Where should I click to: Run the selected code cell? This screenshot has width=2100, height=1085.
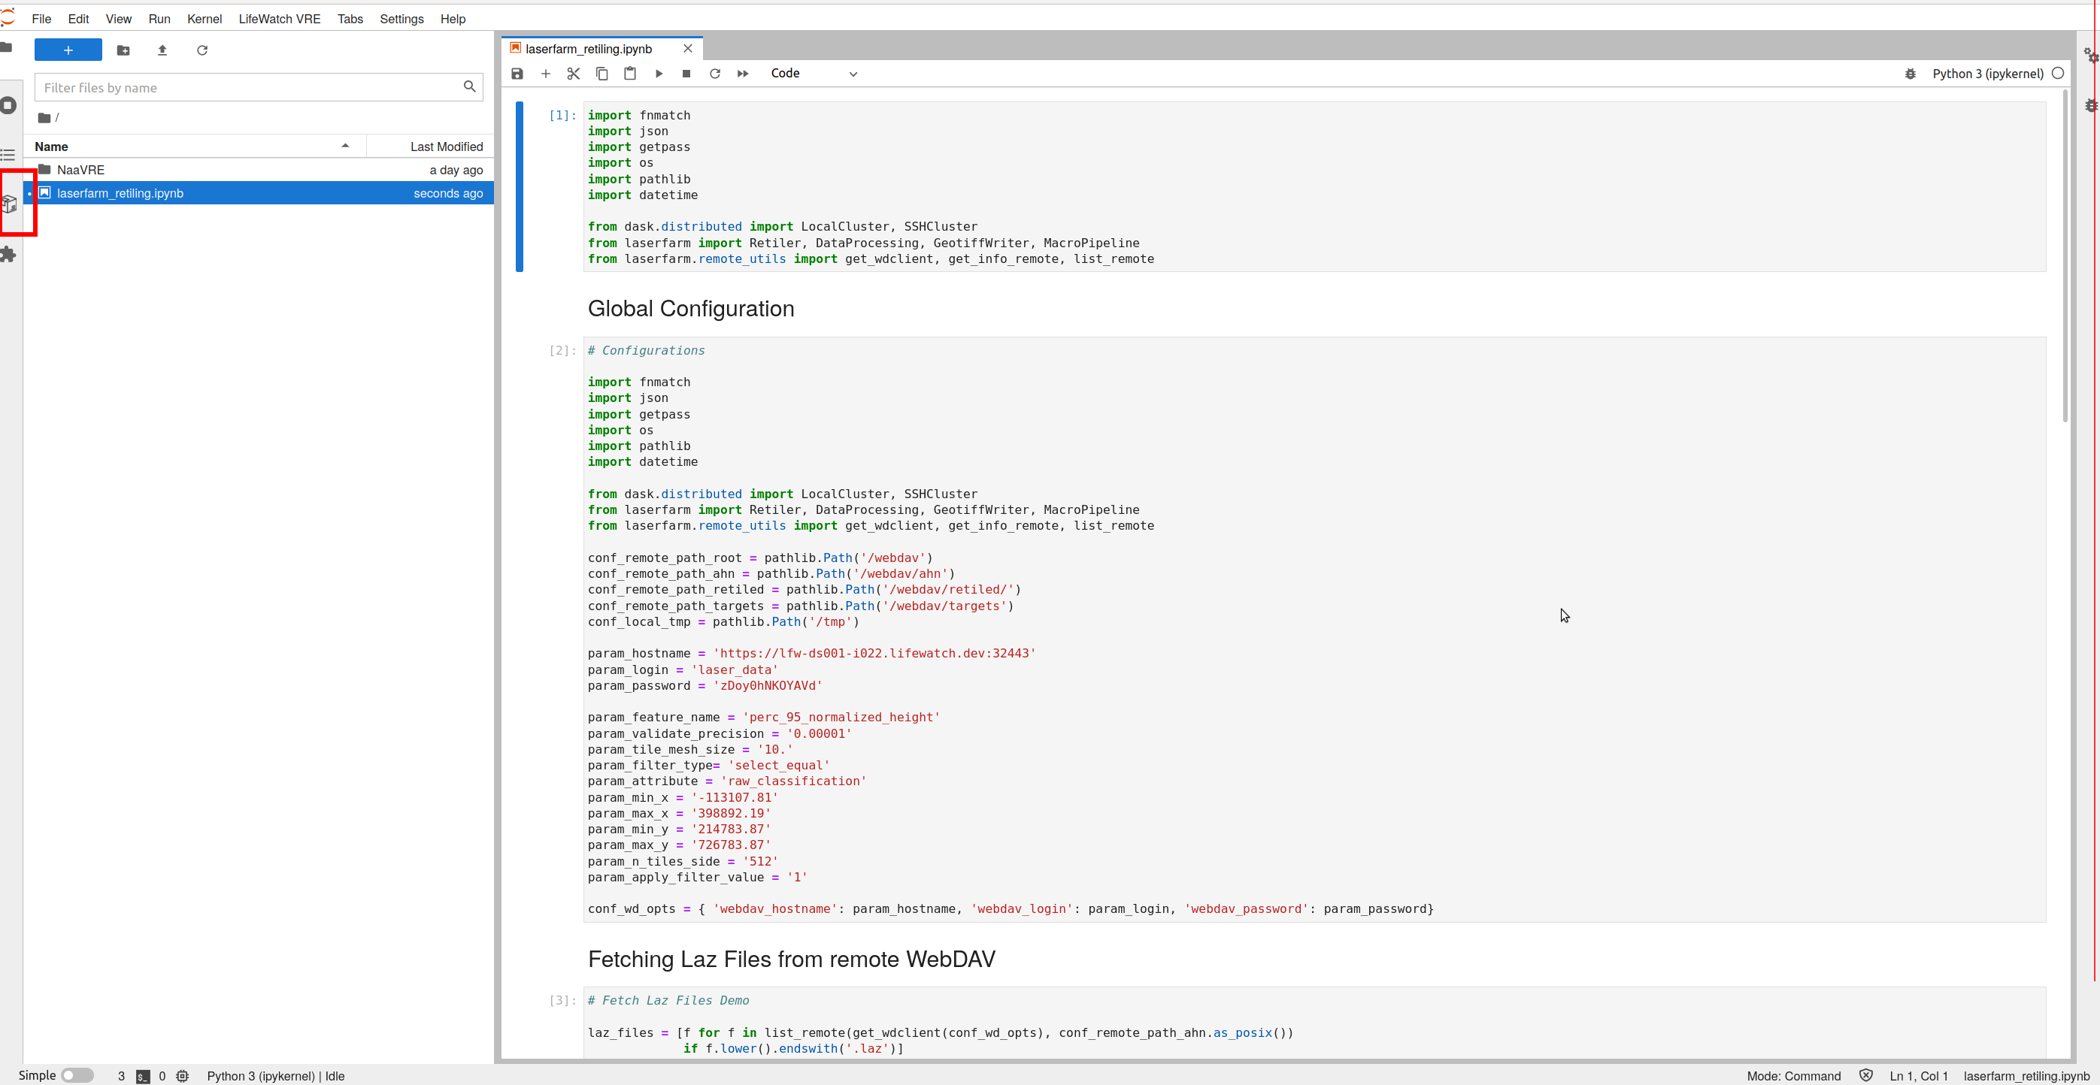pyautogui.click(x=658, y=74)
